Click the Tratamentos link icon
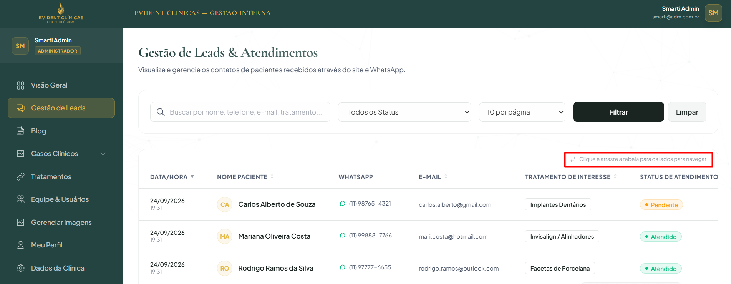The width and height of the screenshot is (731, 284). (20, 177)
